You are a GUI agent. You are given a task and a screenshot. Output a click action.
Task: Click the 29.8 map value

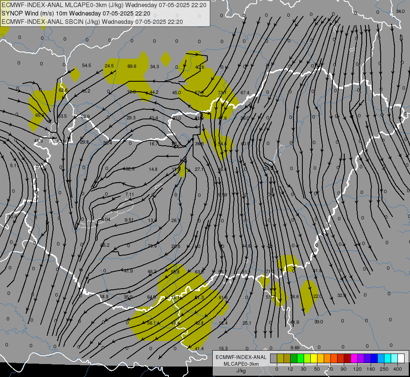coord(85,142)
